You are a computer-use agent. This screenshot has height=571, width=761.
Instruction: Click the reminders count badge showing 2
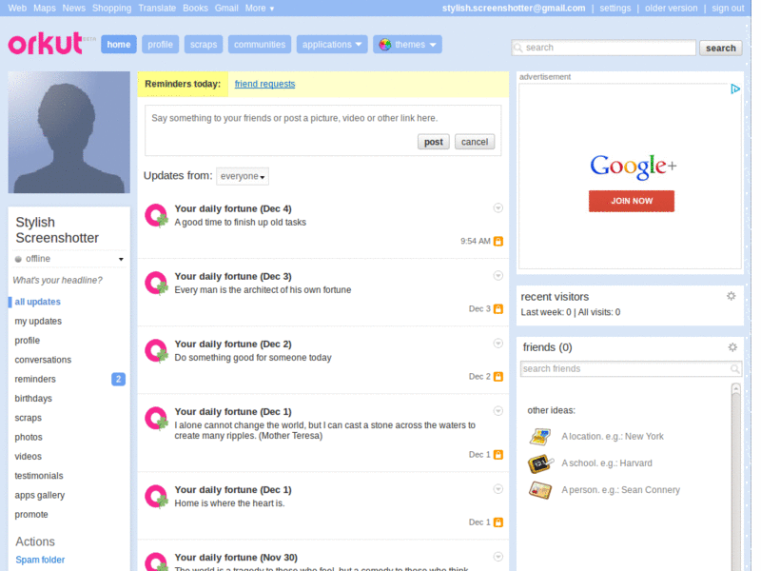point(118,379)
